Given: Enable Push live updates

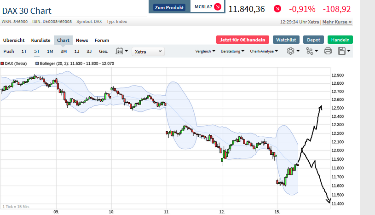Looking at the screenshot, I should pyautogui.click(x=9, y=52).
